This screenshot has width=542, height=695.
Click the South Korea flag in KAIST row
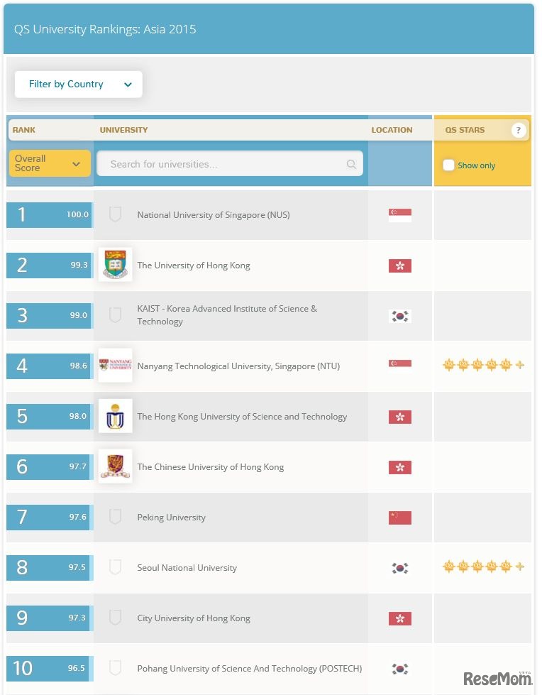tap(400, 316)
